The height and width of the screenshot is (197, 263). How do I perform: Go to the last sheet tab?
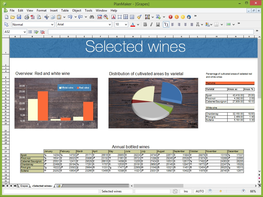pyautogui.click(x=15, y=186)
